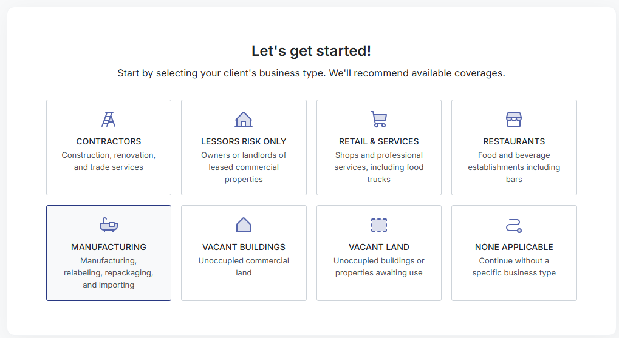Click the shopping cart icon
This screenshot has height=338, width=619.
[378, 120]
